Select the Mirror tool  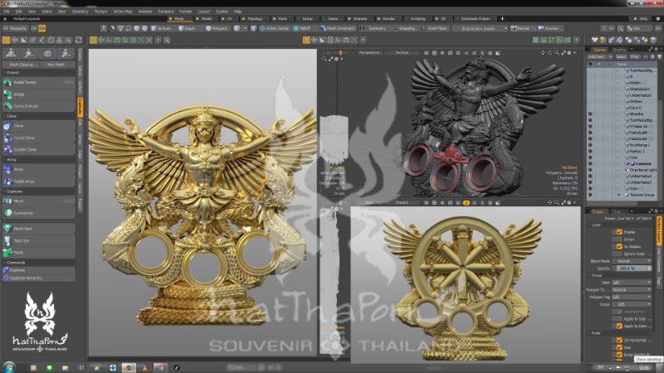[x=39, y=201]
